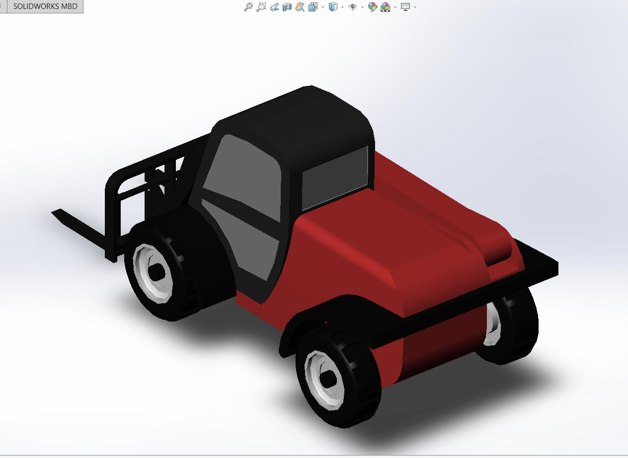Expand the Hide/Show Items dropdown arrow
Screen dimensions: 628x458
coord(362,7)
